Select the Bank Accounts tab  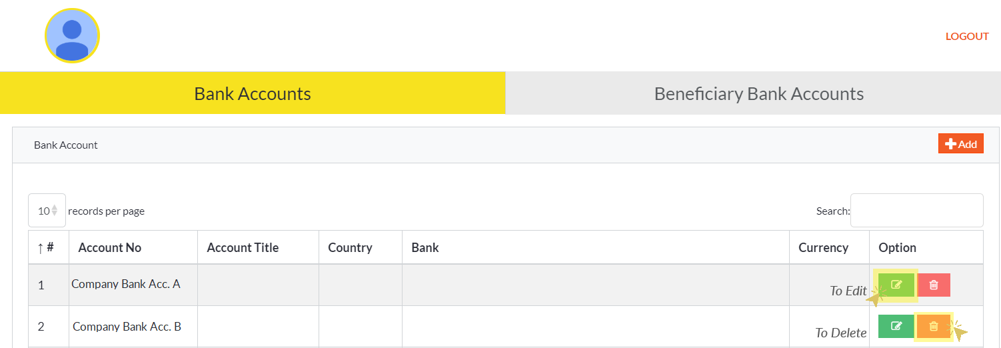(x=252, y=93)
